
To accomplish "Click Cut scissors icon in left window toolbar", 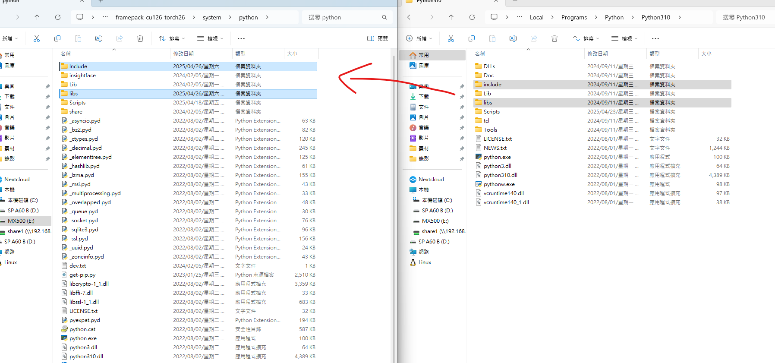I will (37, 38).
